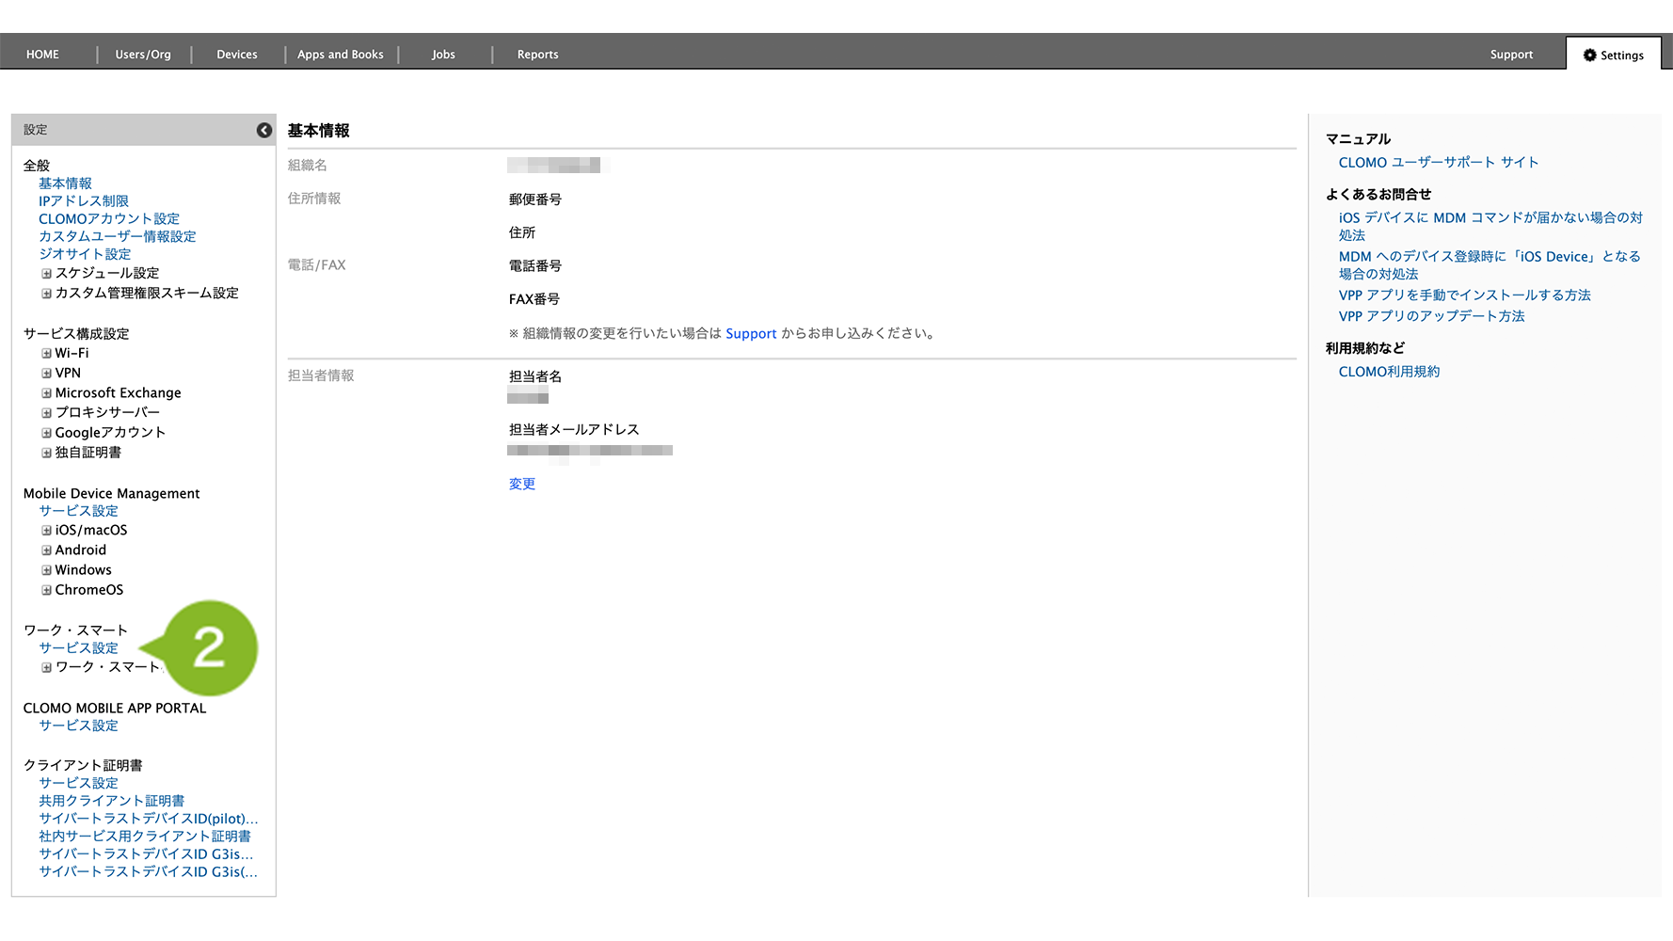Open the Devices menu
Image resolution: width=1673 pixels, height=941 pixels.
(x=236, y=55)
